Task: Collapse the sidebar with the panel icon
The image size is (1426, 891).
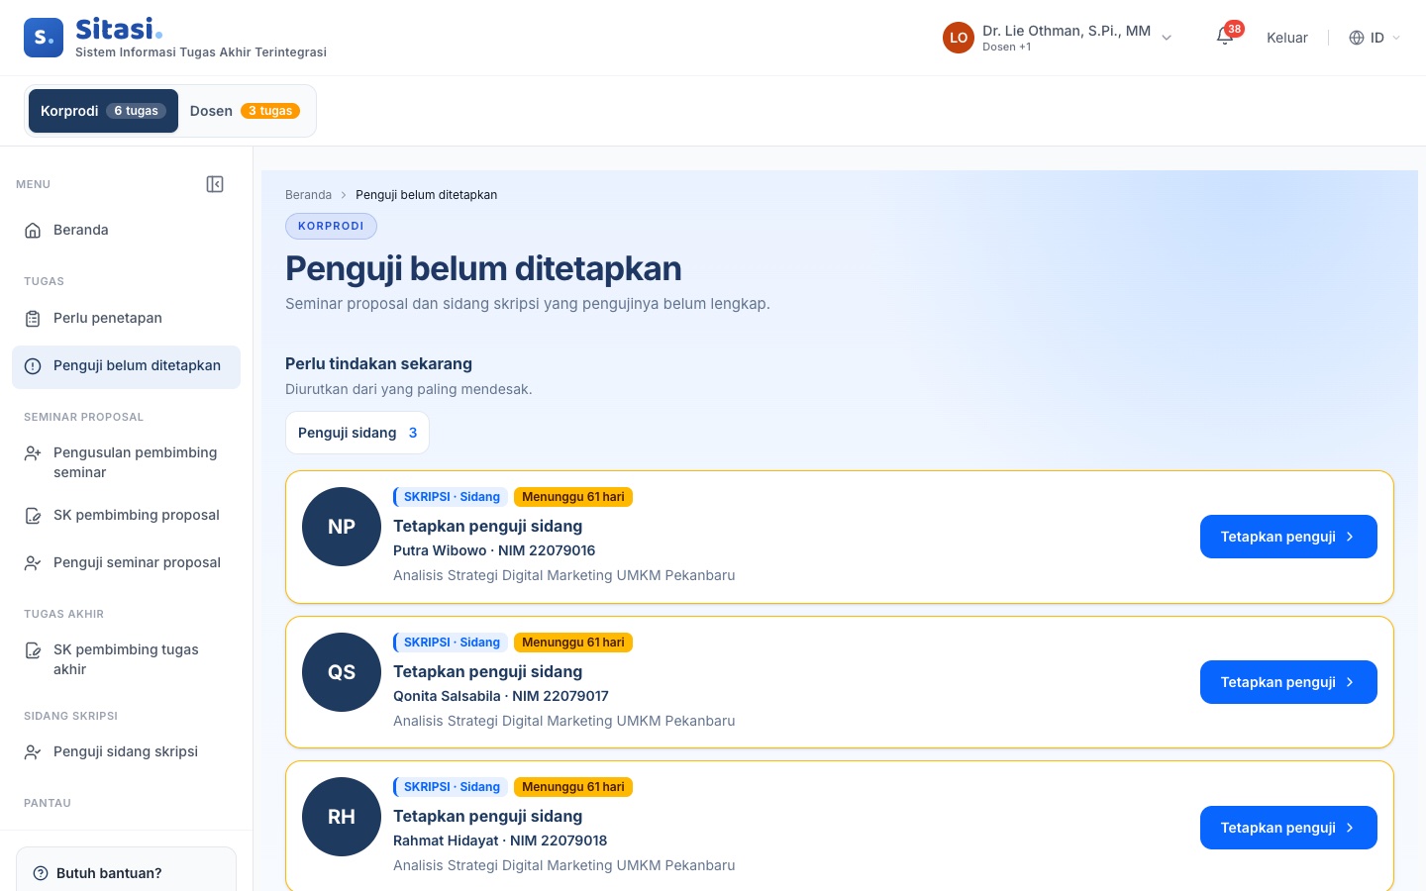Action: (215, 184)
